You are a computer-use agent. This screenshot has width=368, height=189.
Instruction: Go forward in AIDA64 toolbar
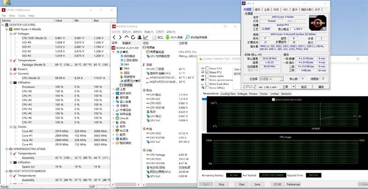click(120, 37)
